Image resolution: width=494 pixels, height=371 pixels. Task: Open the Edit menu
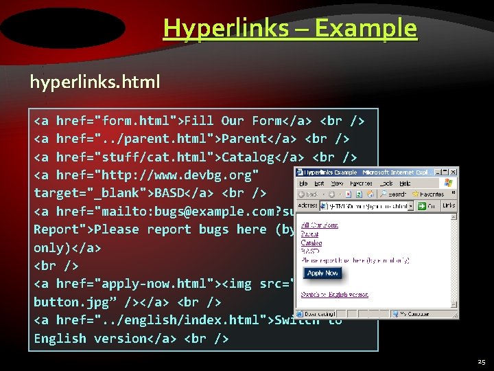point(319,183)
